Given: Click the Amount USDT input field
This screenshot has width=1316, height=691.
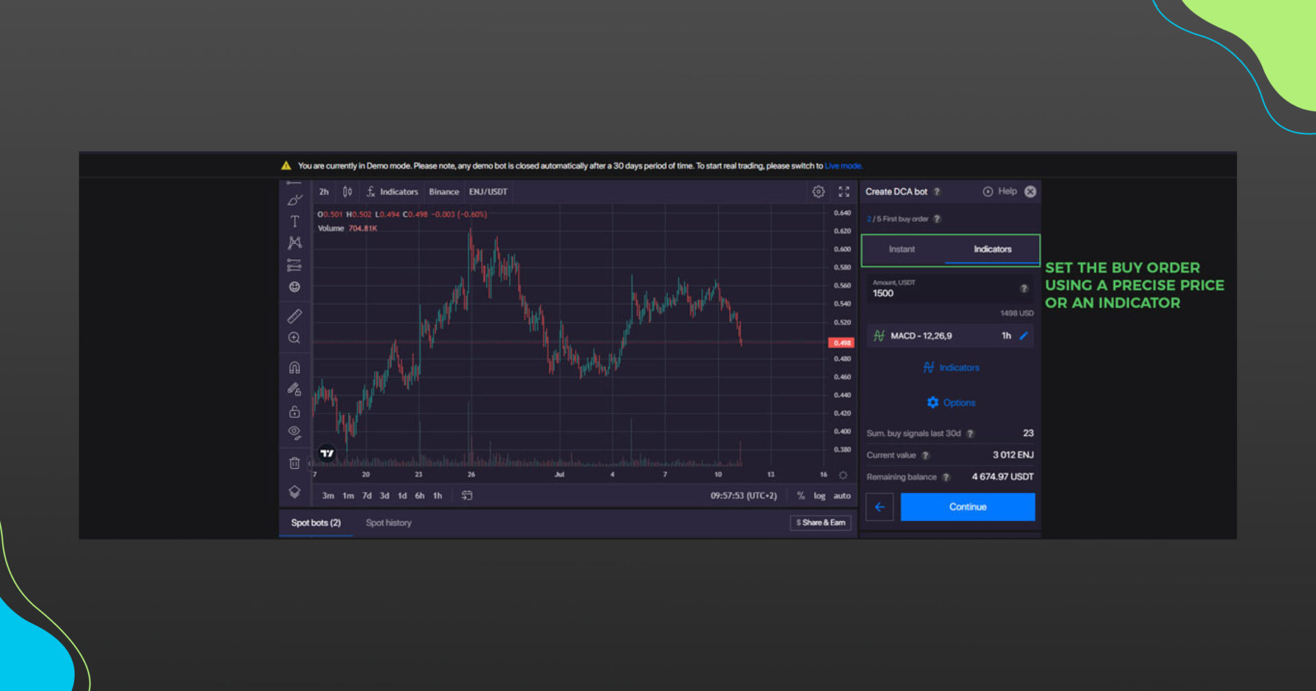Looking at the screenshot, I should click(x=942, y=293).
